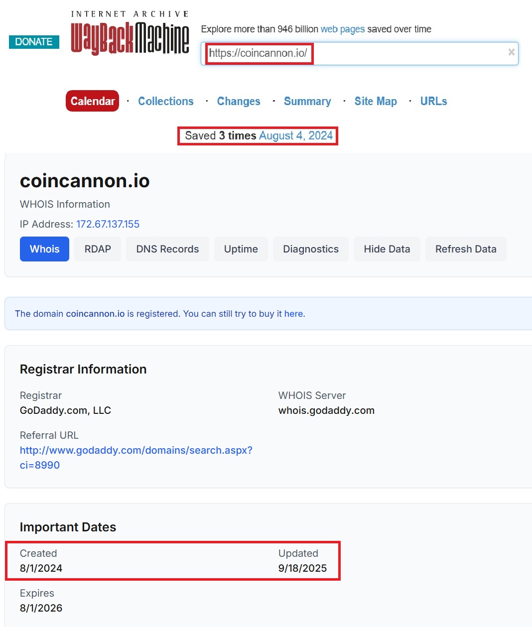Click the DONATE button
This screenshot has width=532, height=627.
pos(33,42)
